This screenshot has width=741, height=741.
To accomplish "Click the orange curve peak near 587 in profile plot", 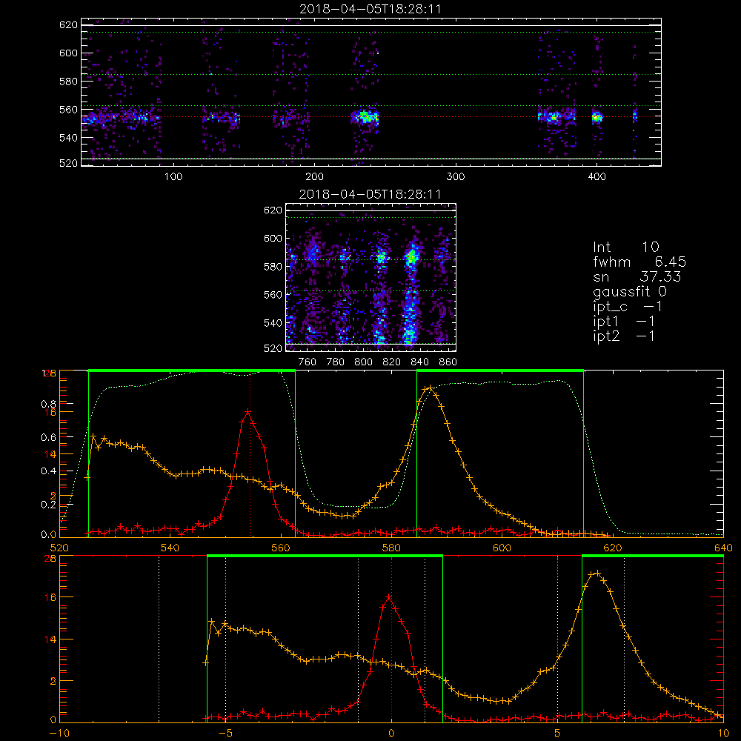I will click(x=430, y=388).
